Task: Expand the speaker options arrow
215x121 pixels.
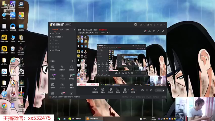Action: (136, 90)
